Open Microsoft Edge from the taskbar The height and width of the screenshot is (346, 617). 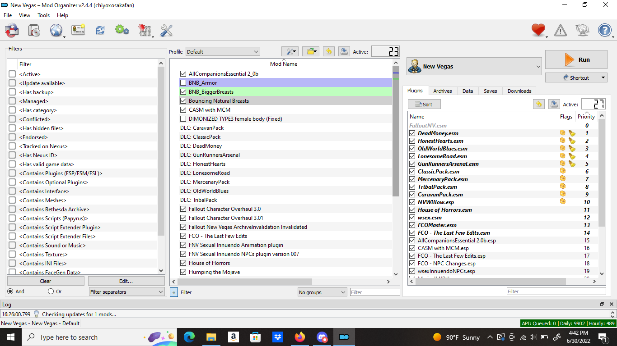point(189,337)
